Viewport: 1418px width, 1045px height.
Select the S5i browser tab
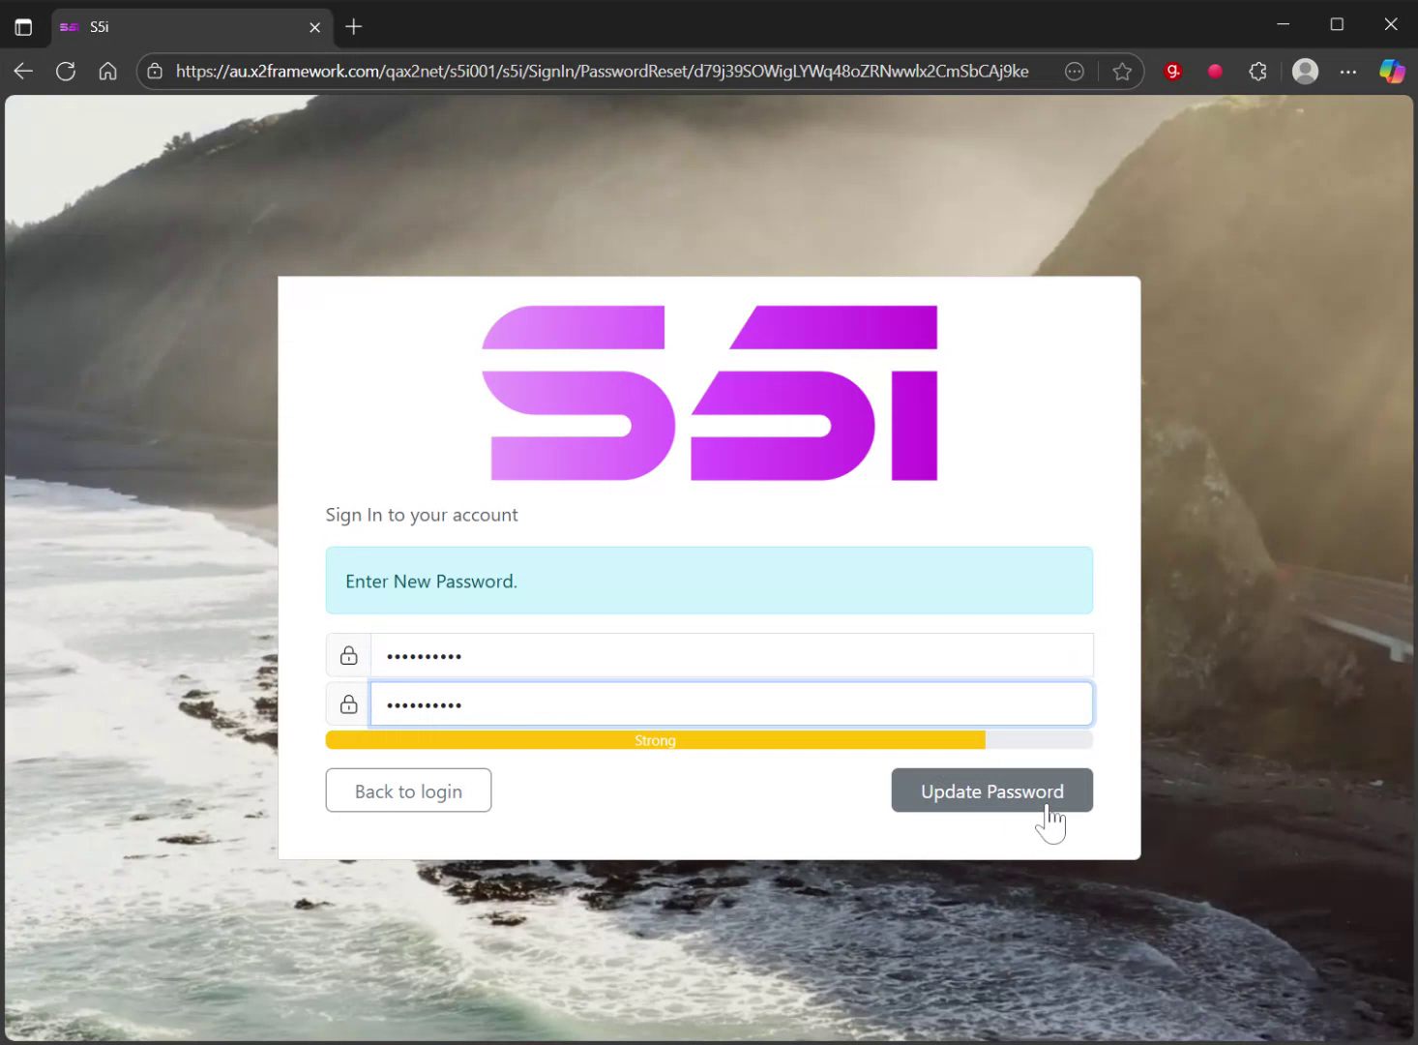[191, 27]
